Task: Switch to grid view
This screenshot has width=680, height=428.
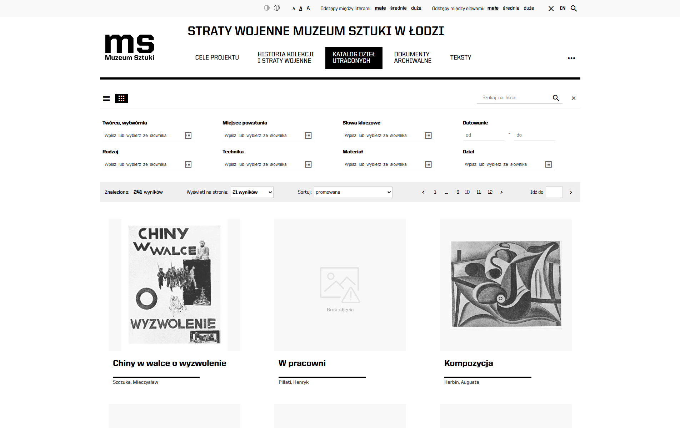Action: 121,98
